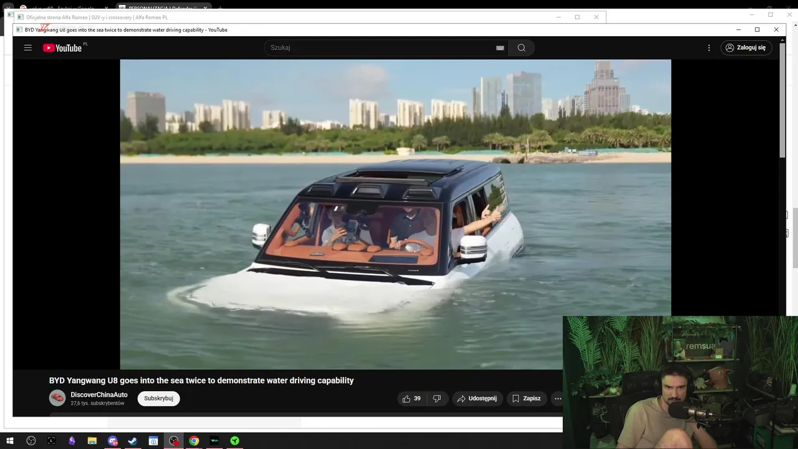Open the teal waveform app on taskbar
The height and width of the screenshot is (449, 798).
point(214,441)
